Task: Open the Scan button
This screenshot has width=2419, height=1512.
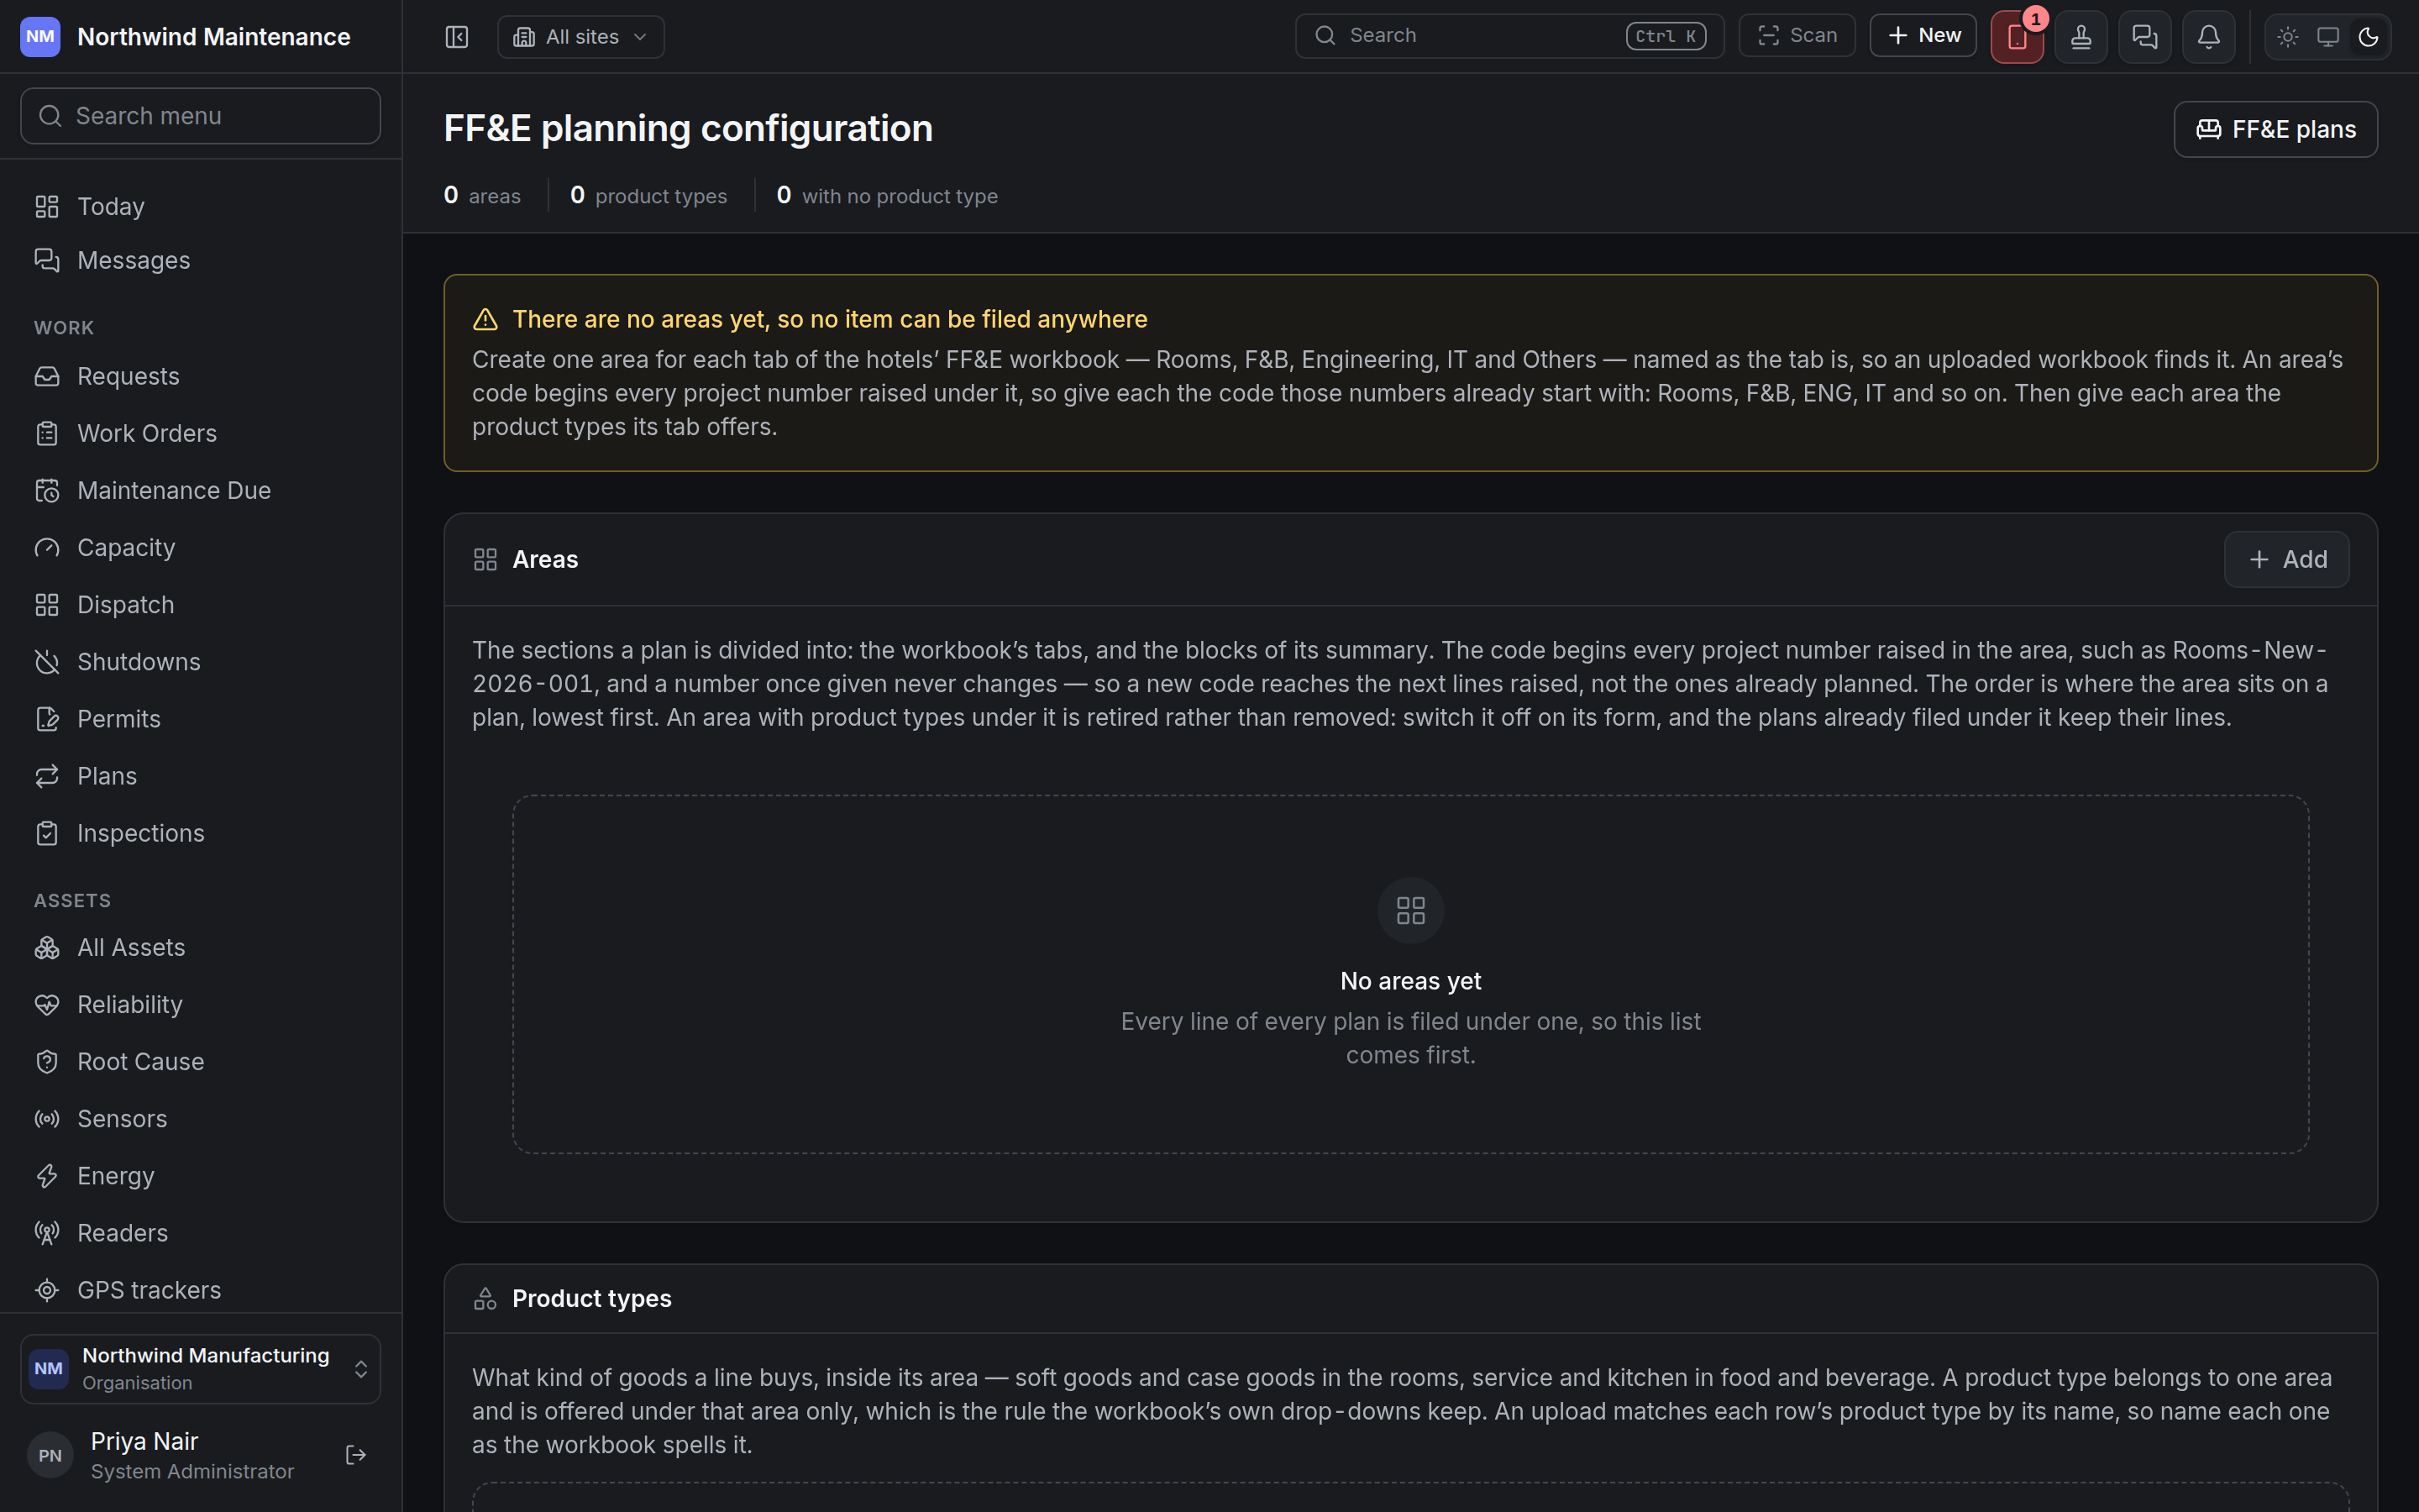Action: [x=1797, y=36]
